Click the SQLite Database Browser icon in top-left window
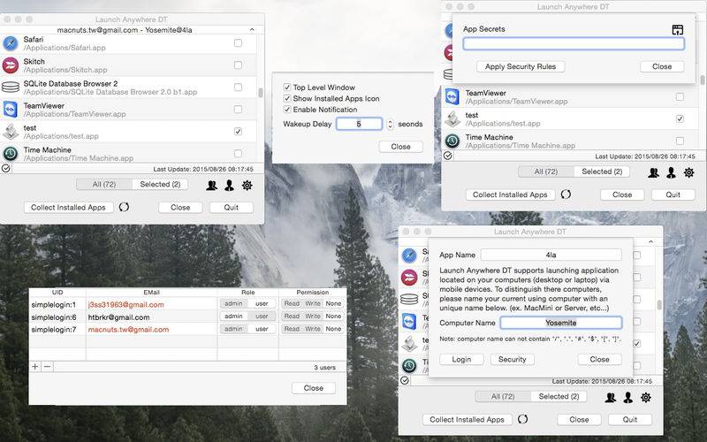Image resolution: width=707 pixels, height=442 pixels. (x=11, y=87)
